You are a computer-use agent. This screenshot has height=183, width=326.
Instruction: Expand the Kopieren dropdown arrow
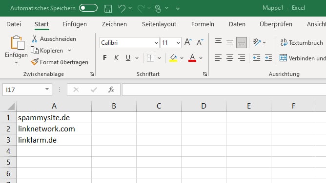point(69,50)
